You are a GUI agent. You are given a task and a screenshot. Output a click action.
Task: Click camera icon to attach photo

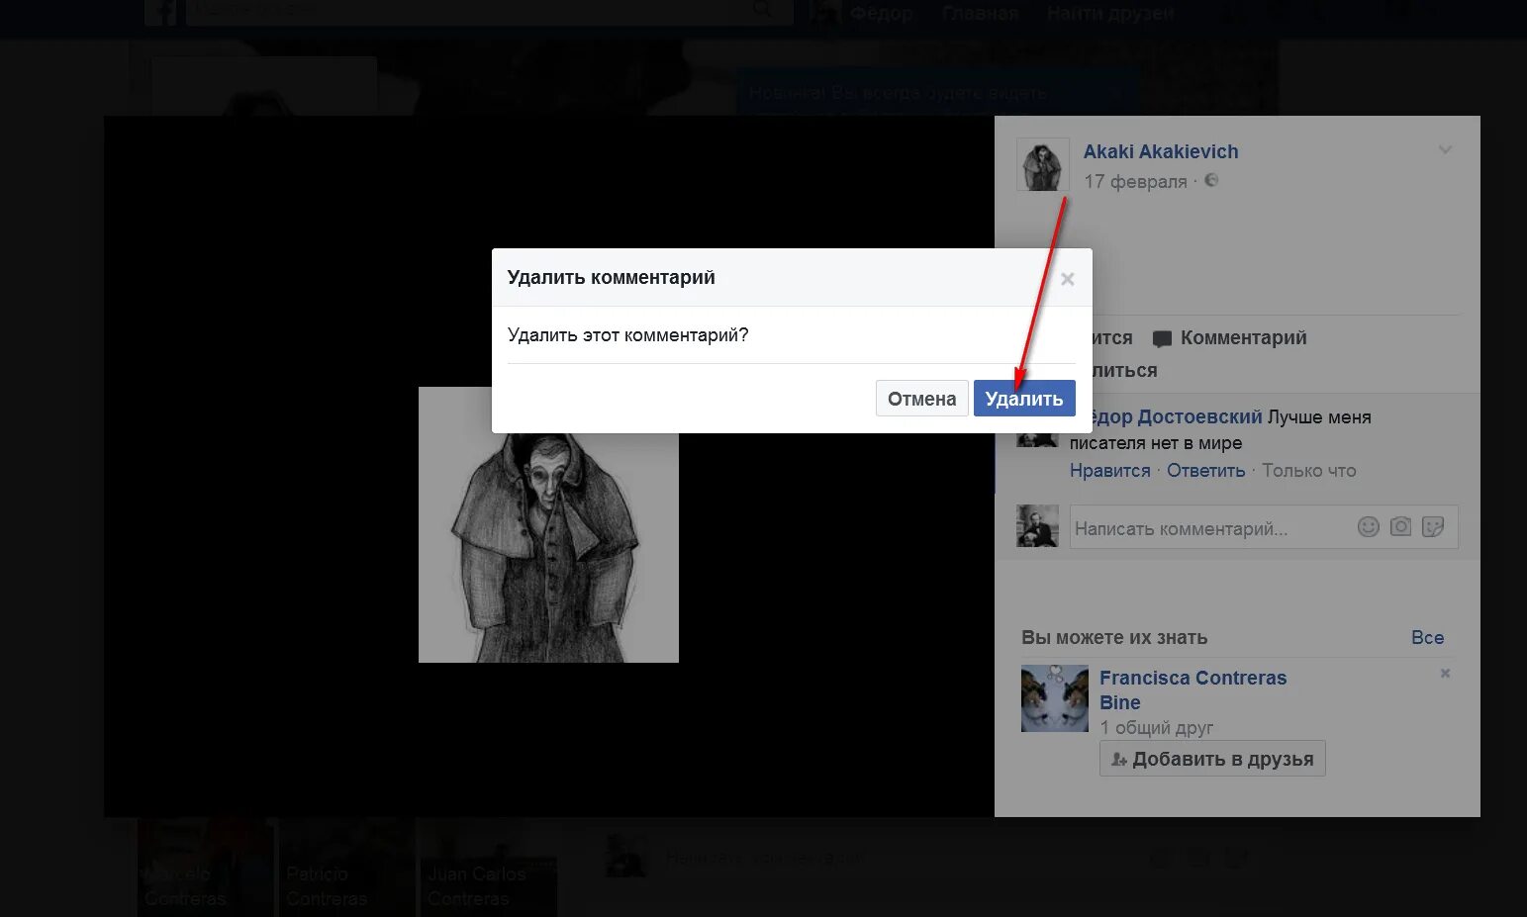[1400, 526]
